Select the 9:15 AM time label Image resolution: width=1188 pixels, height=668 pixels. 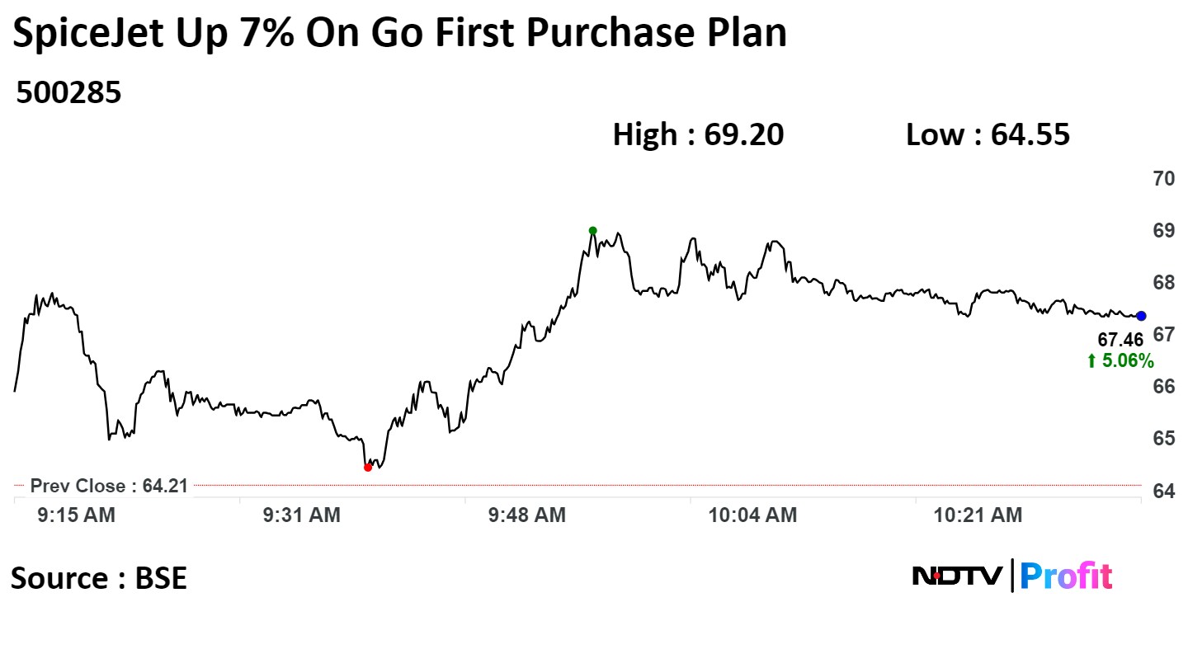(77, 515)
